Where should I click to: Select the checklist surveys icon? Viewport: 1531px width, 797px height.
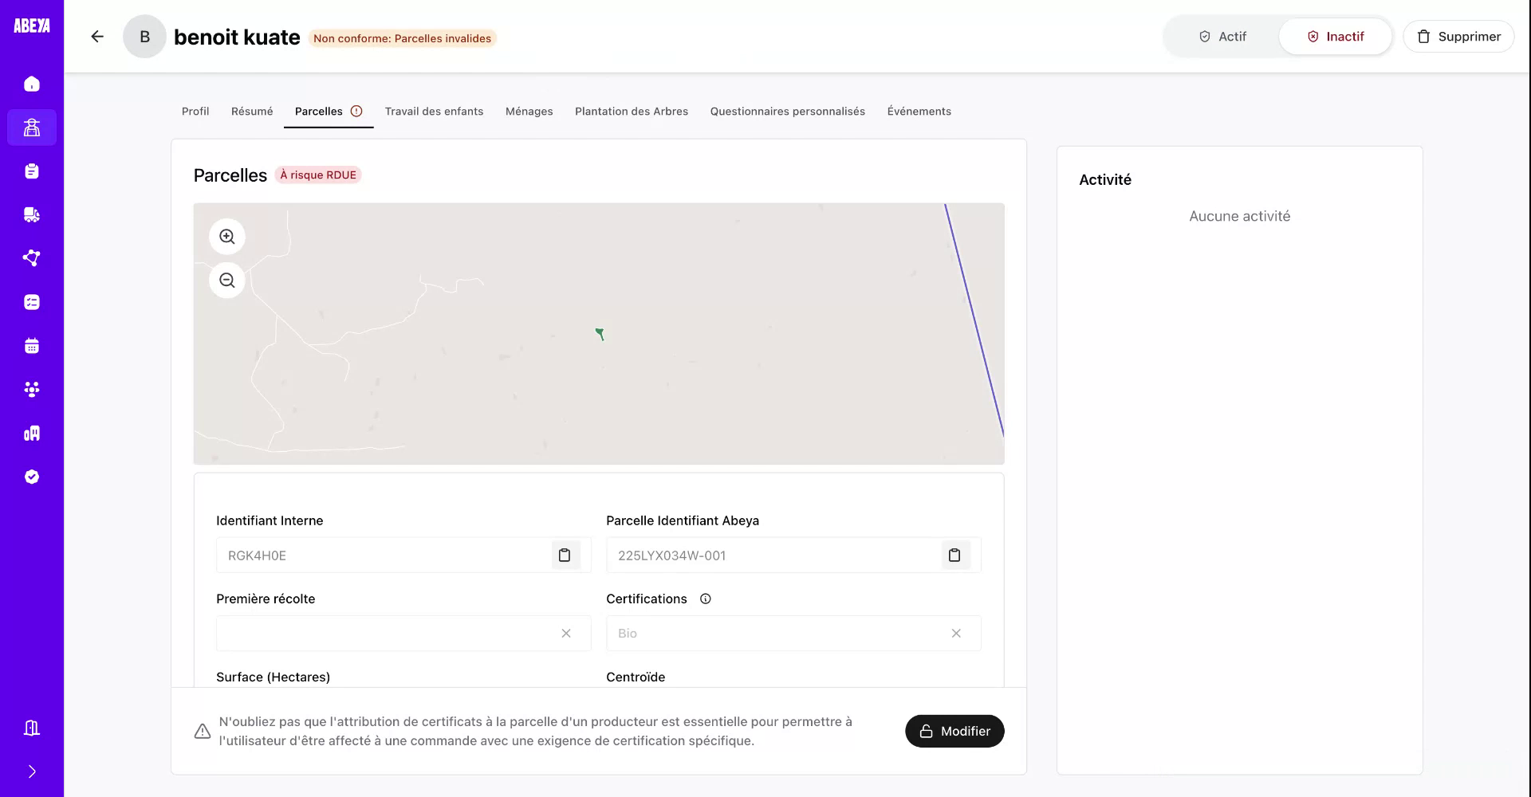coord(32,301)
